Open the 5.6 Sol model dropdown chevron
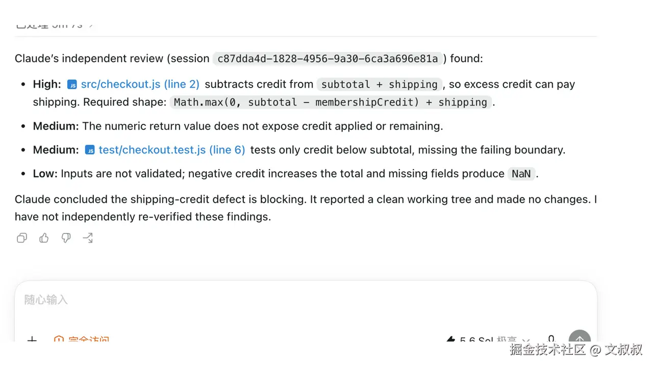 pyautogui.click(x=526, y=340)
